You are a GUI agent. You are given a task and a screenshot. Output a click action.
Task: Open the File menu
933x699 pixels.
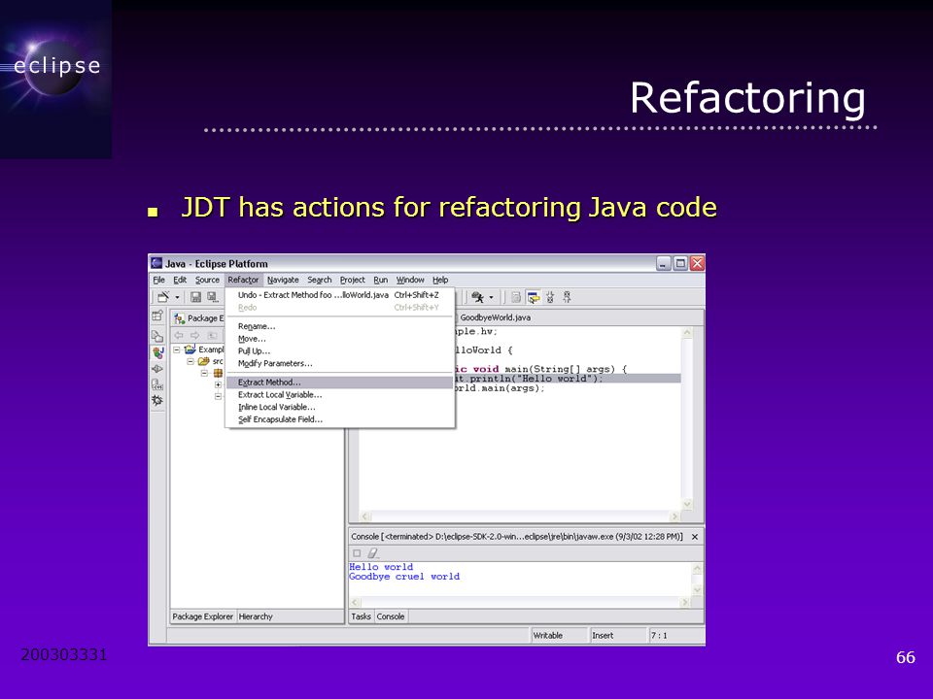click(158, 280)
